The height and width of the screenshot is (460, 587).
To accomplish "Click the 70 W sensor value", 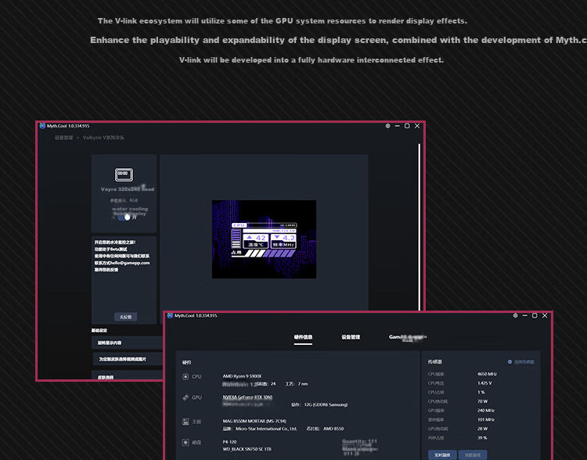I will [x=483, y=401].
